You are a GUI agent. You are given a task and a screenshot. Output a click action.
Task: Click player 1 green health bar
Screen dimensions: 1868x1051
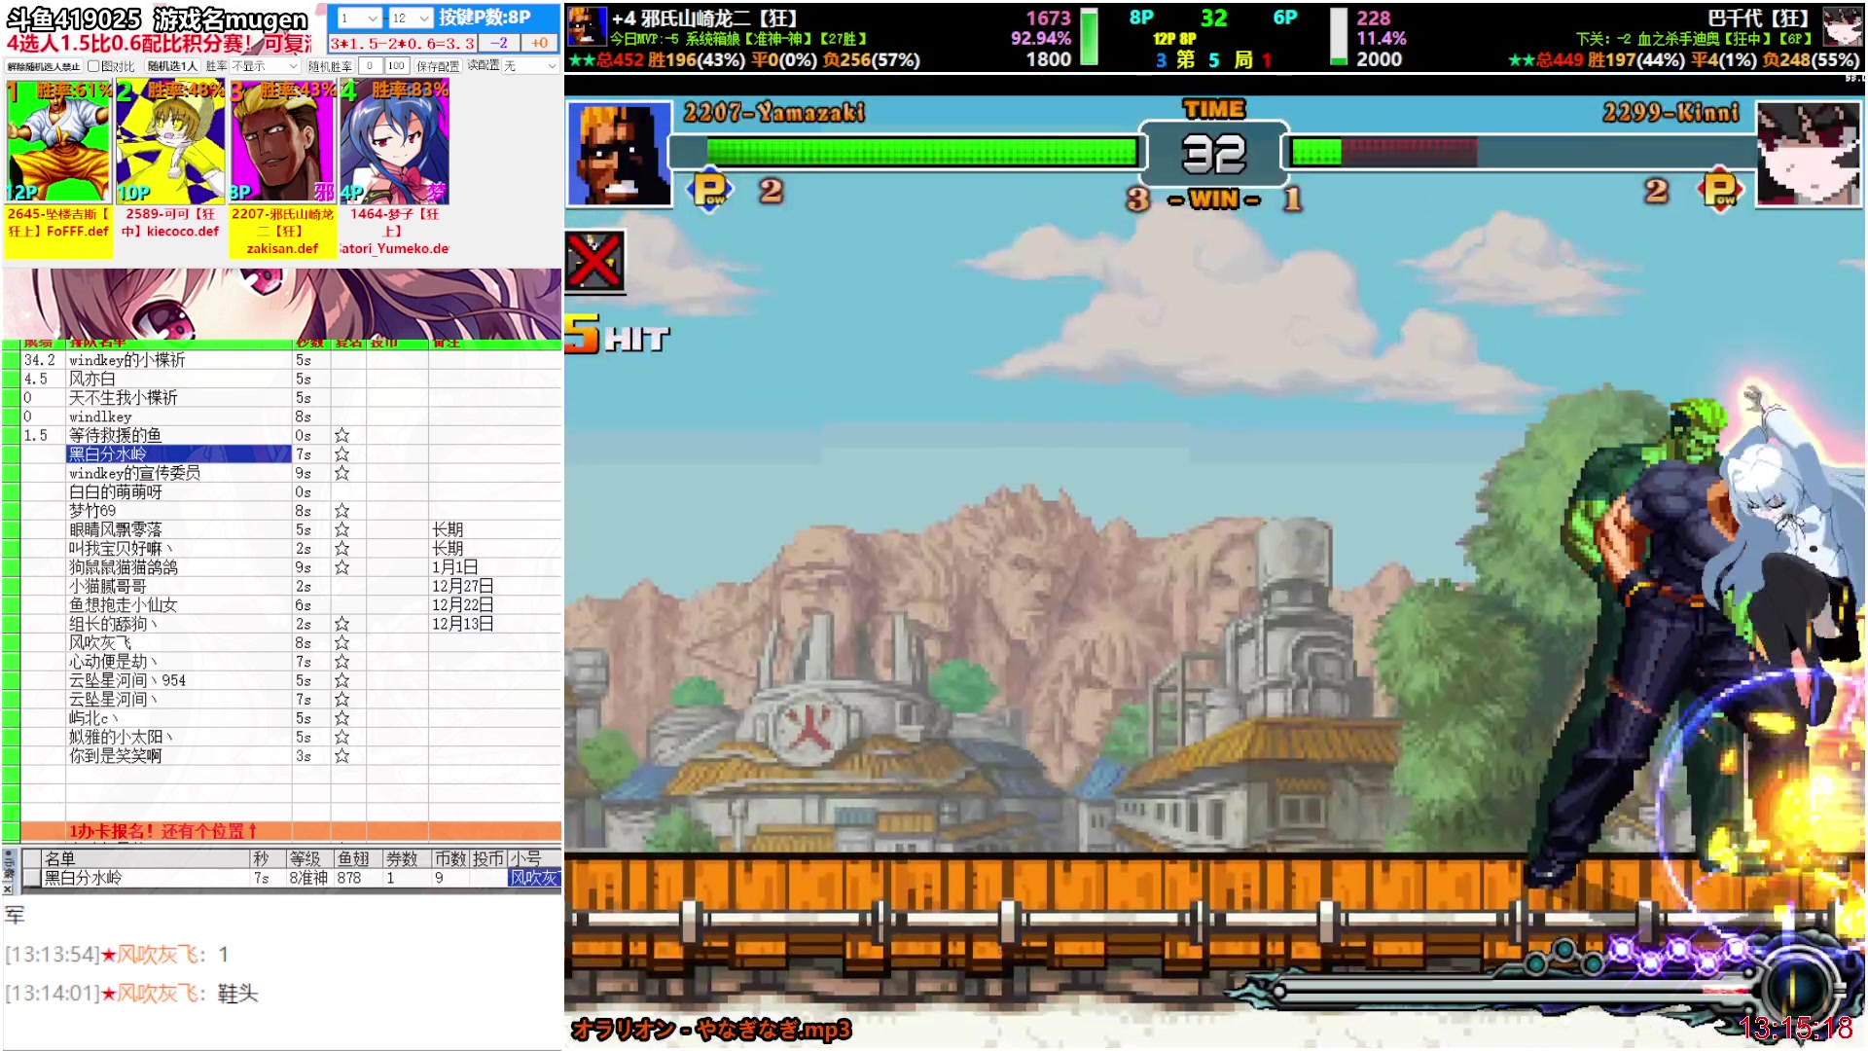pos(922,152)
